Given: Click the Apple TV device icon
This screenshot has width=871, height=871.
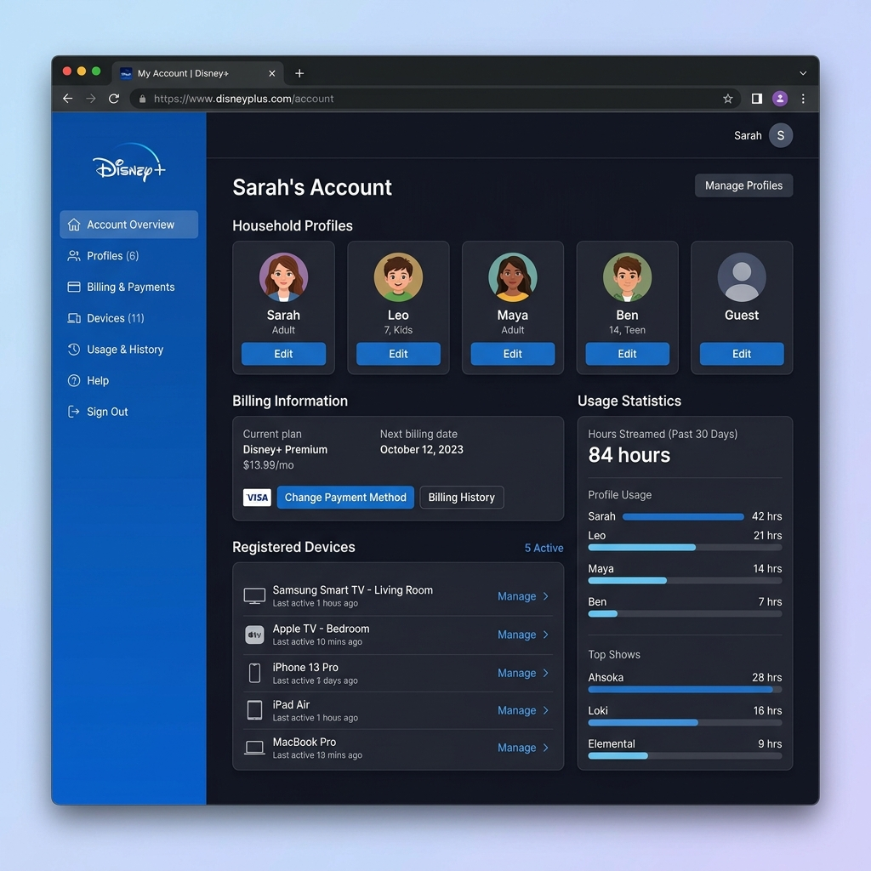Looking at the screenshot, I should [253, 635].
